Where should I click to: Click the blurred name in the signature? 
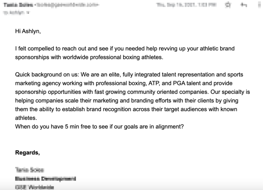29,170
